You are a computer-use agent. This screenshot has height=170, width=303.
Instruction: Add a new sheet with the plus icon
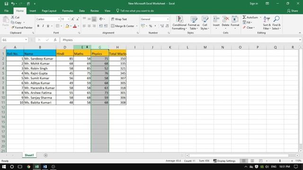[x=45, y=155]
